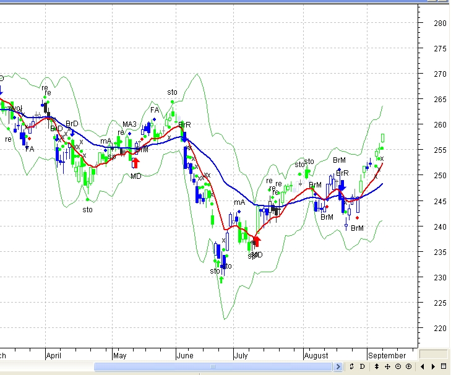Click the 'June' month axis label

click(x=185, y=356)
